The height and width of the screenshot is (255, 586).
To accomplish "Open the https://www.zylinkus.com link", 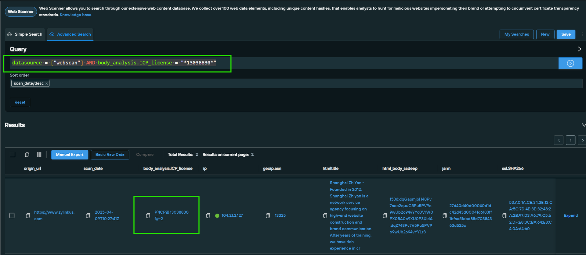I will pos(54,215).
